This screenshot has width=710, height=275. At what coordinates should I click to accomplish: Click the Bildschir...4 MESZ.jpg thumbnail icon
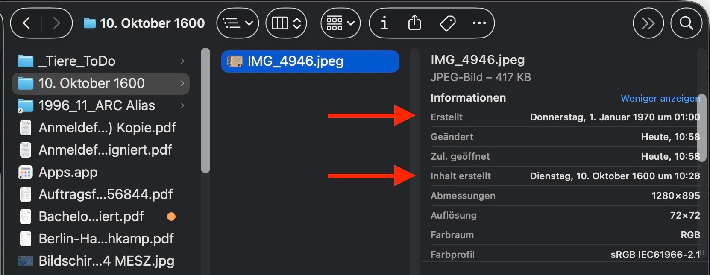click(x=26, y=261)
